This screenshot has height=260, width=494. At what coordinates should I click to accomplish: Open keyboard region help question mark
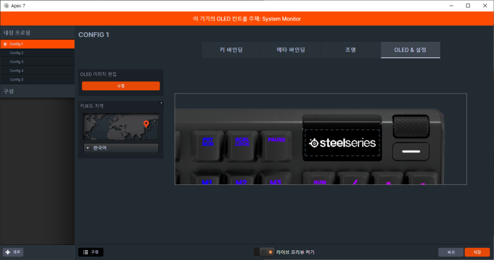point(161,103)
